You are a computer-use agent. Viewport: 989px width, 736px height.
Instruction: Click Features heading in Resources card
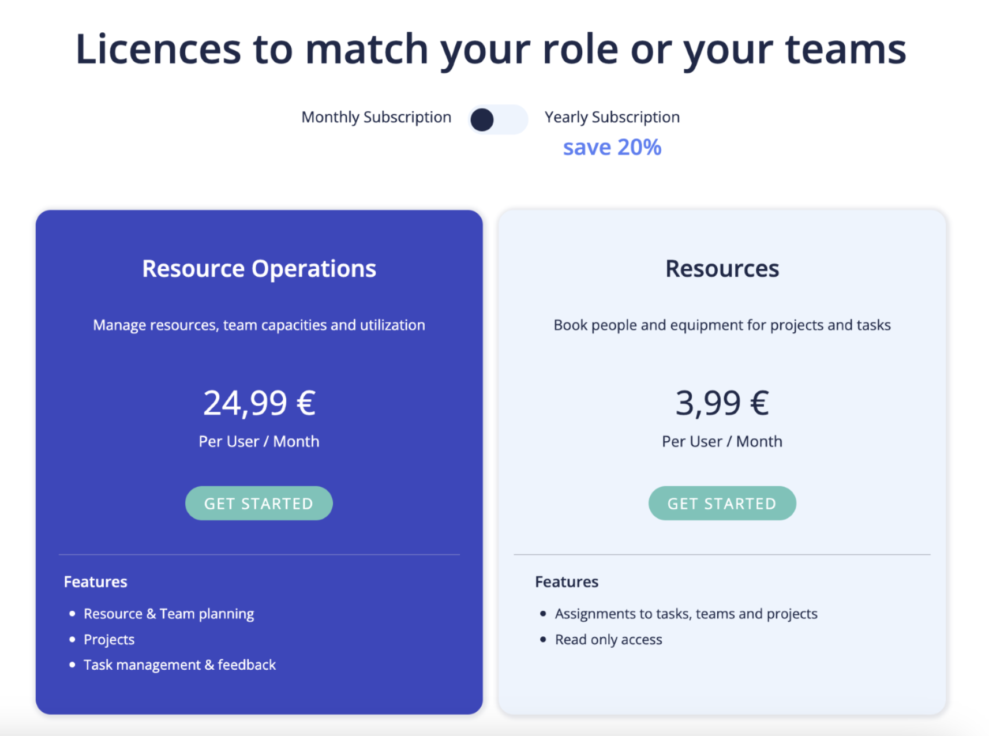pyautogui.click(x=567, y=582)
